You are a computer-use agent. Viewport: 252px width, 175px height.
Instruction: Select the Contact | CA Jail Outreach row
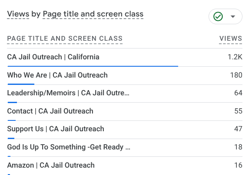pyautogui.click(x=125, y=111)
